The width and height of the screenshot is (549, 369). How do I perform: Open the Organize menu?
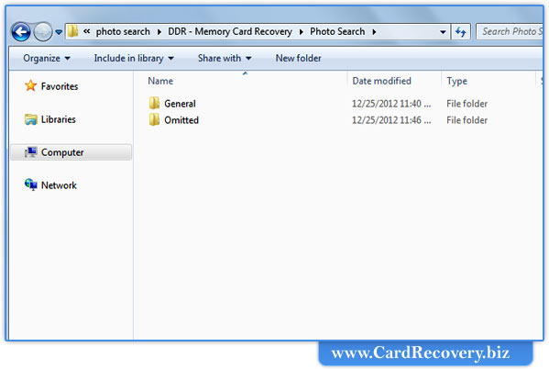point(47,58)
